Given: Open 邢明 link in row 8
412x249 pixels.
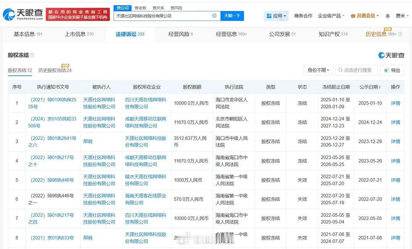Looking at the screenshot, I should click(x=88, y=238).
